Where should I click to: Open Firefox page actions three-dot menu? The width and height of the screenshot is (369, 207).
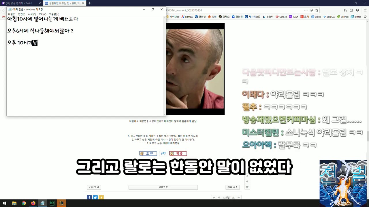[306, 10]
